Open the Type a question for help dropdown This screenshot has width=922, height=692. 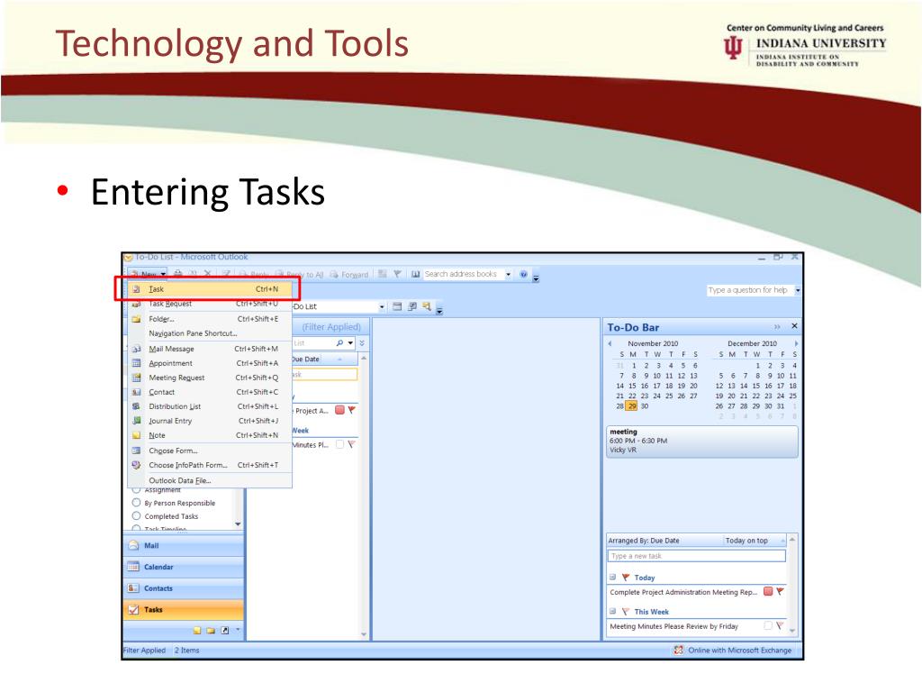click(798, 290)
